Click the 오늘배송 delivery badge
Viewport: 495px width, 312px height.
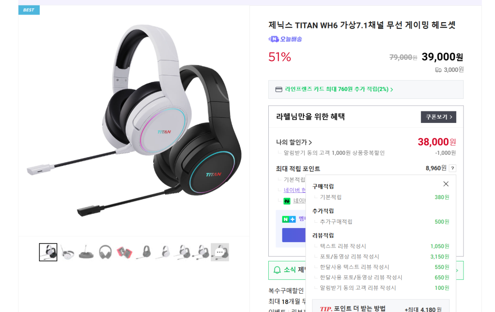point(285,39)
